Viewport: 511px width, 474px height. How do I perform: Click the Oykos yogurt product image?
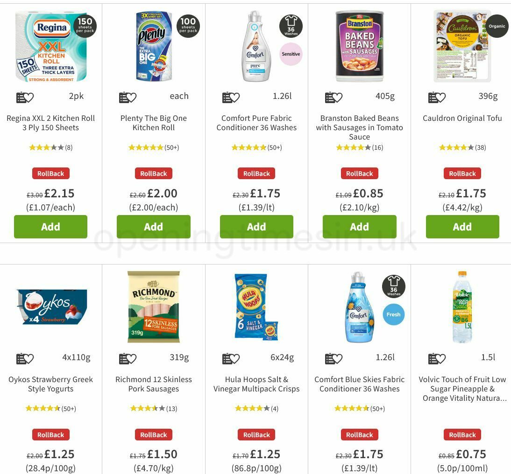(50, 307)
